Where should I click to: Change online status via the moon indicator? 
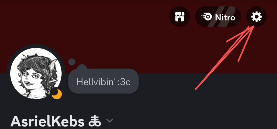tap(57, 94)
